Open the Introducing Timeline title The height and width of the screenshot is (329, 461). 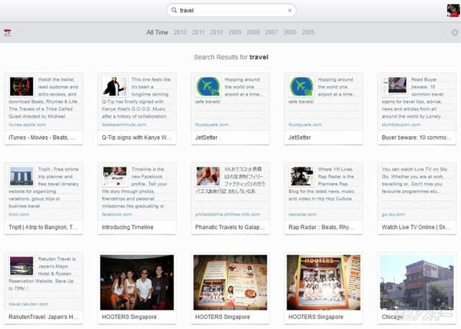pyautogui.click(x=128, y=228)
